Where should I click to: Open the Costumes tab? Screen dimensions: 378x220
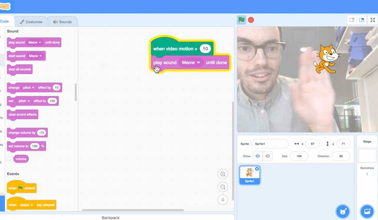31,22
